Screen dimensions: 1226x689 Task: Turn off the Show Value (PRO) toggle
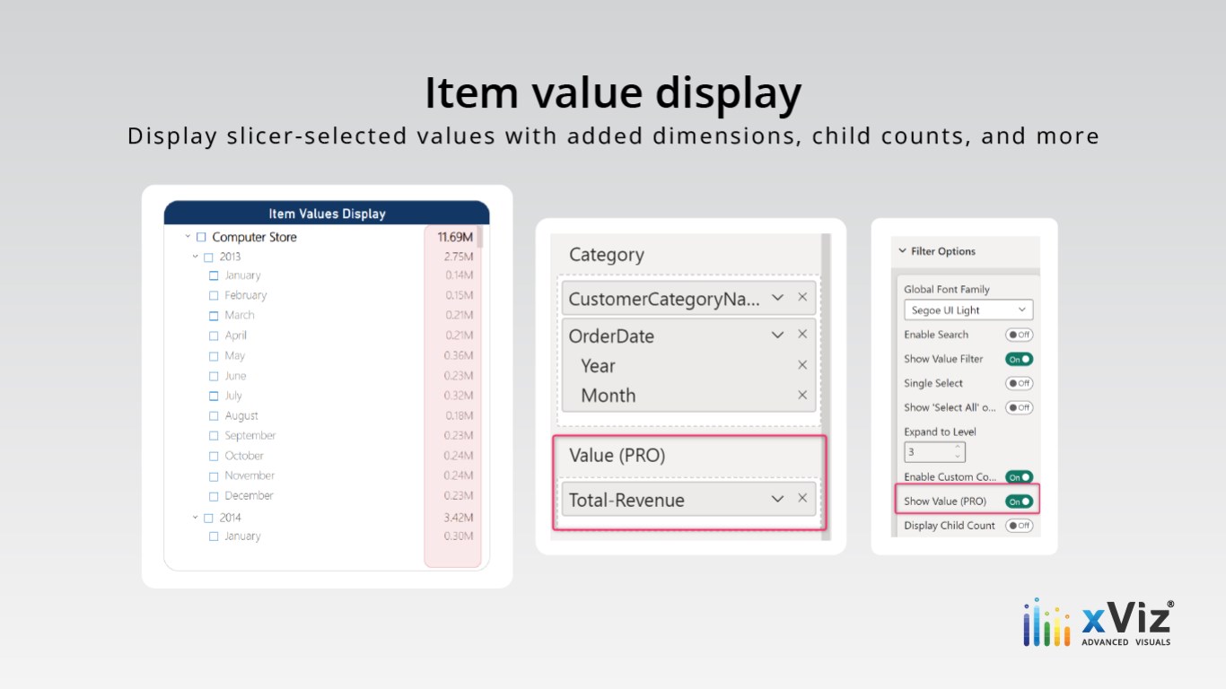(1019, 501)
